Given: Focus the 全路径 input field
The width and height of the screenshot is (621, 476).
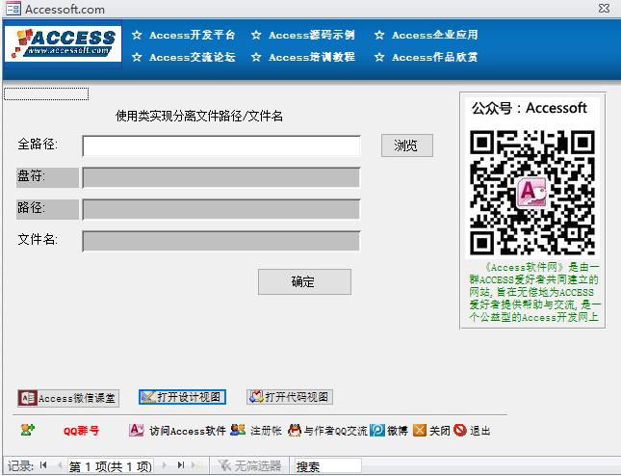Looking at the screenshot, I should click(221, 145).
